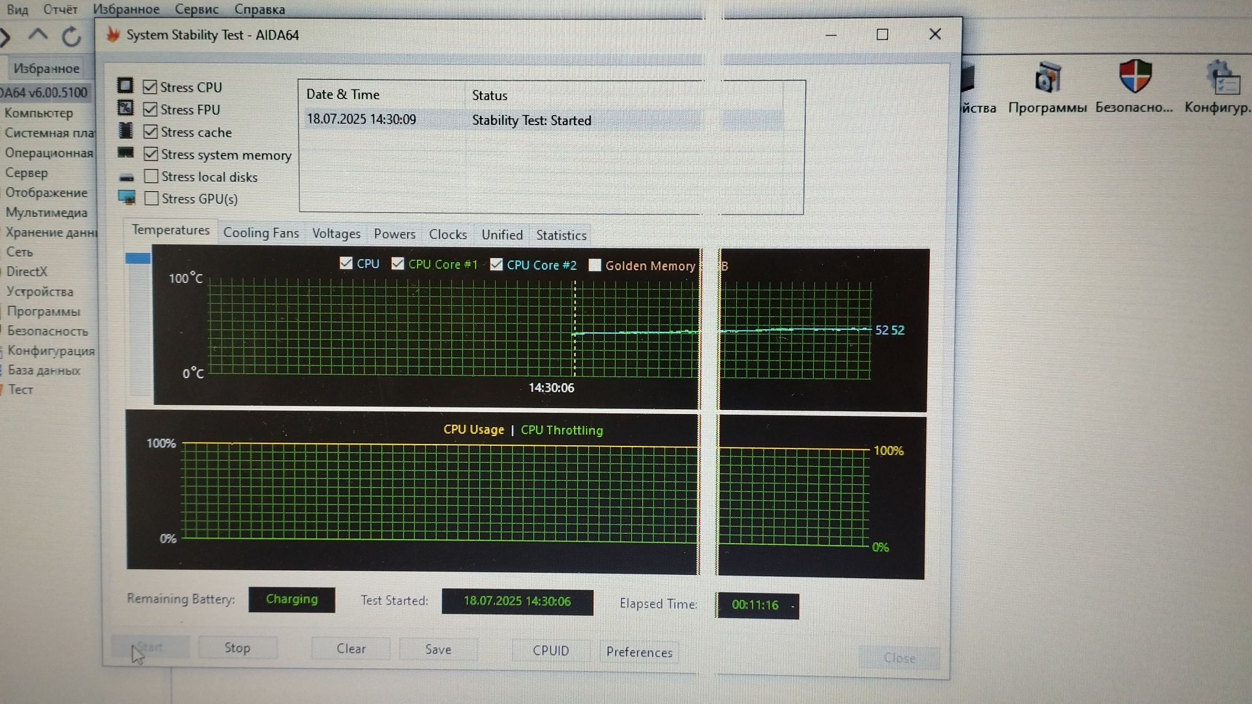Open the Безопасность shield icon
The image size is (1252, 704).
click(1135, 77)
